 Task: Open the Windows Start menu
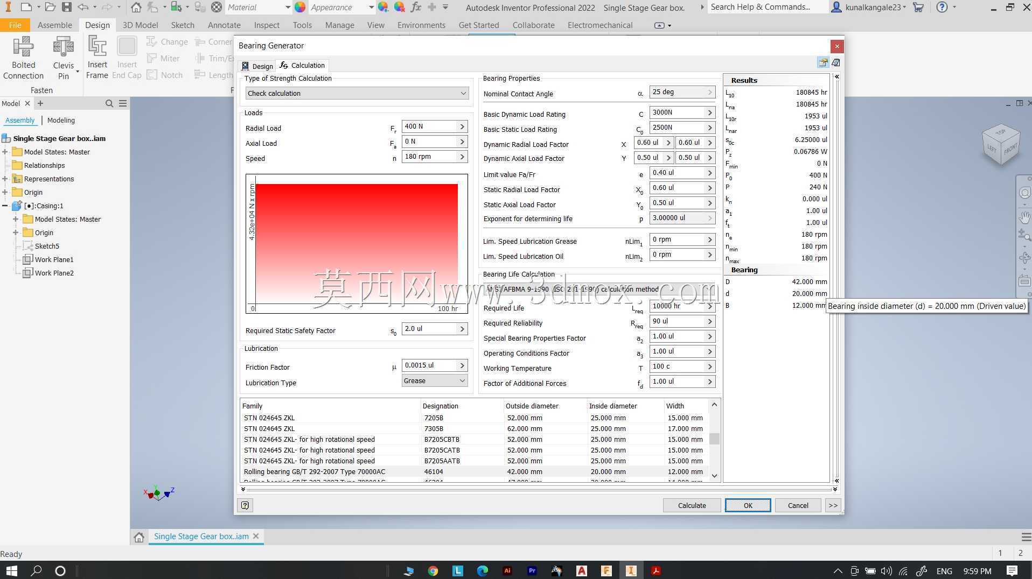[11, 570]
